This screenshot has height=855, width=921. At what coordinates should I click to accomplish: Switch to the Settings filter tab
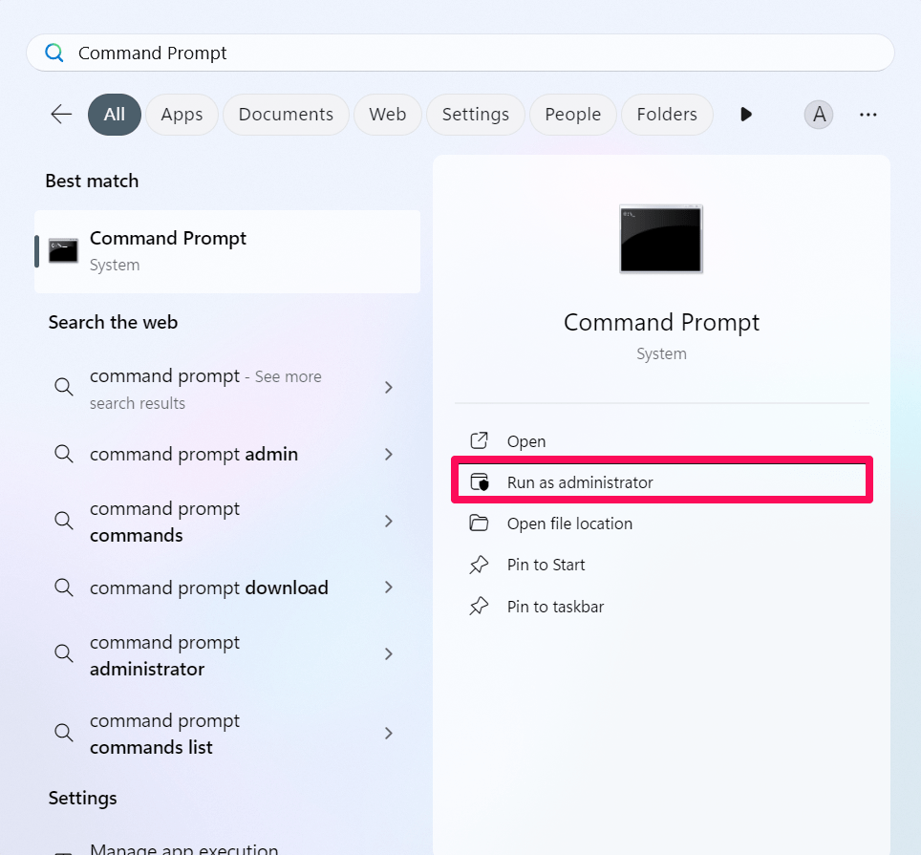[476, 114]
